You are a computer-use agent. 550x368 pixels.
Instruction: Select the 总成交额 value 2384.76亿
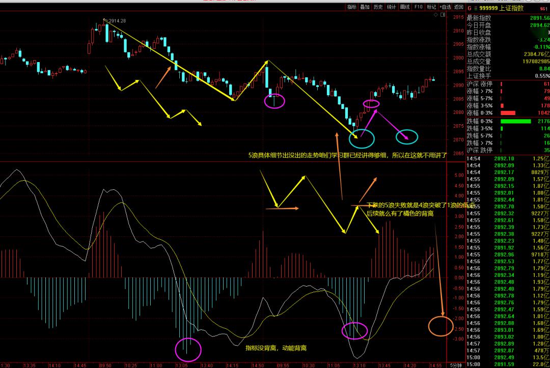click(x=537, y=54)
